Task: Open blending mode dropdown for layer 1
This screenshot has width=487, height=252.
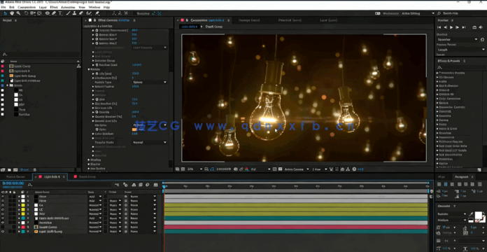Action: [95, 197]
